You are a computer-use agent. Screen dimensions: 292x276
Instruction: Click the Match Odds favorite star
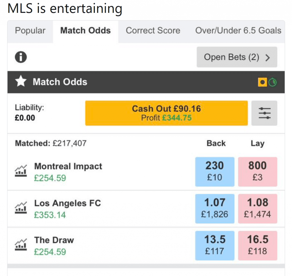pos(21,82)
